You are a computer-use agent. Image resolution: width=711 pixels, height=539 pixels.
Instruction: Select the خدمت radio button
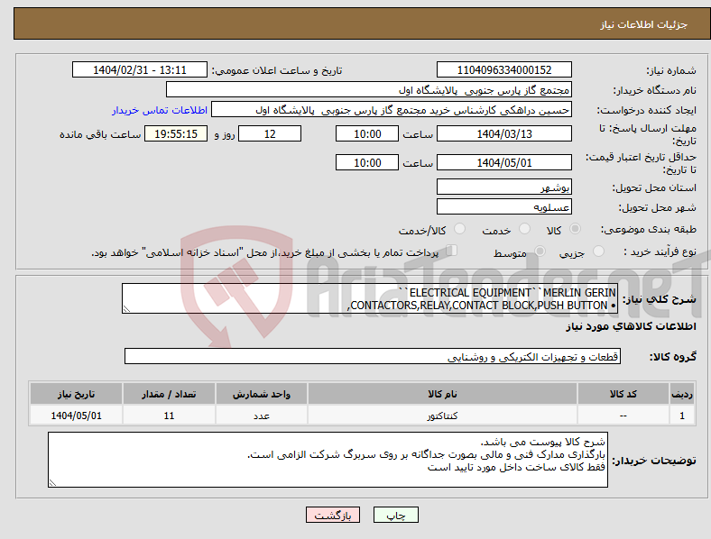[524, 229]
